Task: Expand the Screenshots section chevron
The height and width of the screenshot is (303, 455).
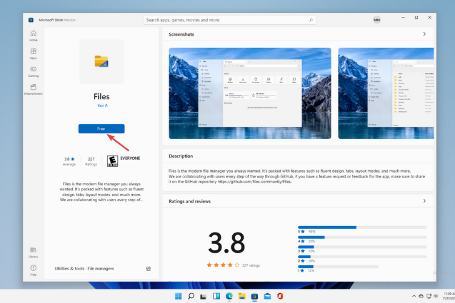Action: click(424, 34)
